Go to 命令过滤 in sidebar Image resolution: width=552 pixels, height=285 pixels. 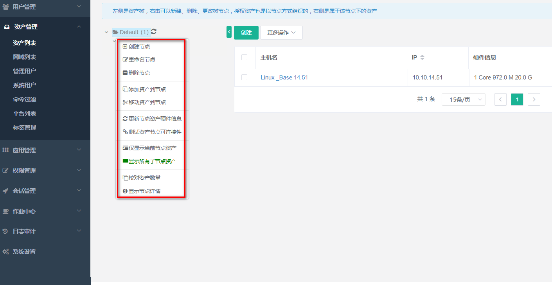[x=25, y=99]
